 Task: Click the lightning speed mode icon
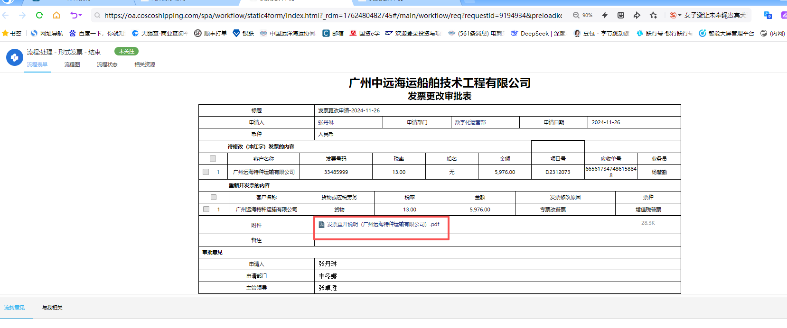coord(605,15)
